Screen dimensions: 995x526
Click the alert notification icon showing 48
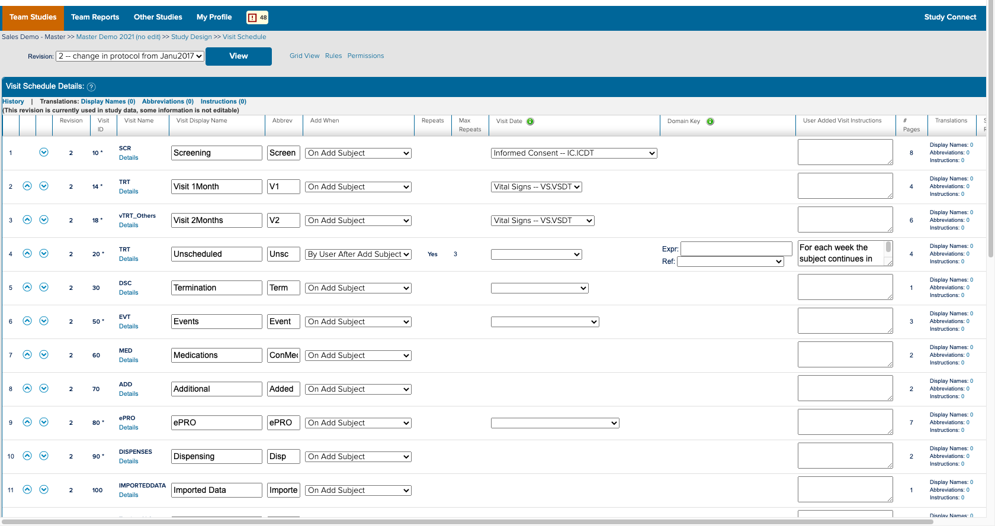pos(257,18)
